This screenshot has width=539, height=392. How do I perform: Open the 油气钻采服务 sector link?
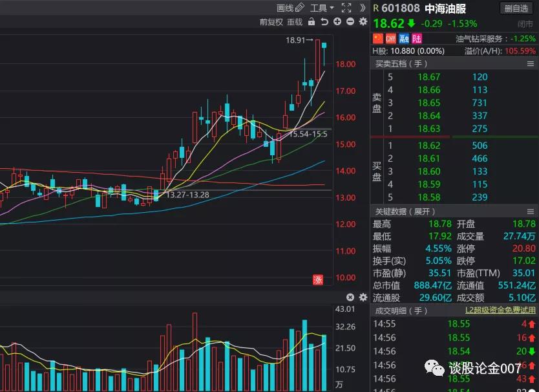tap(479, 39)
